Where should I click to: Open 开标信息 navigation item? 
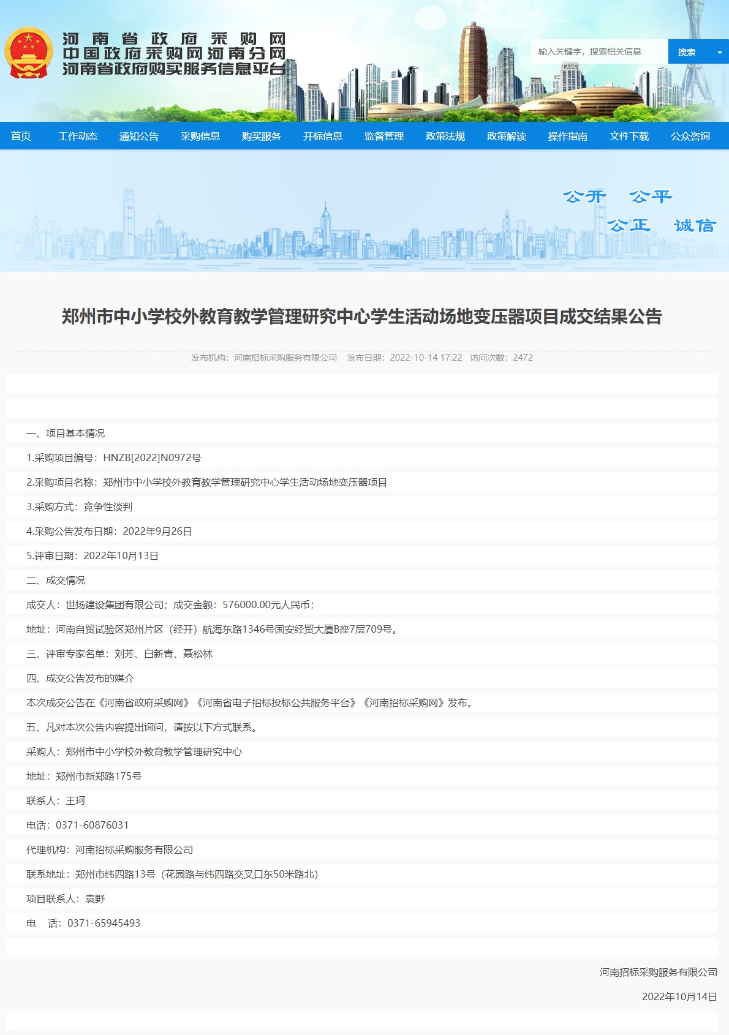click(x=323, y=136)
